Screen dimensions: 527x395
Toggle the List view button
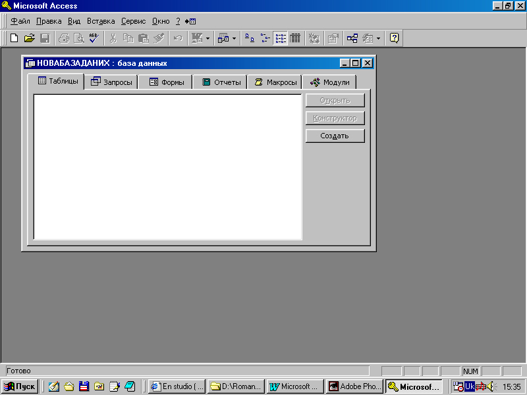(281, 38)
